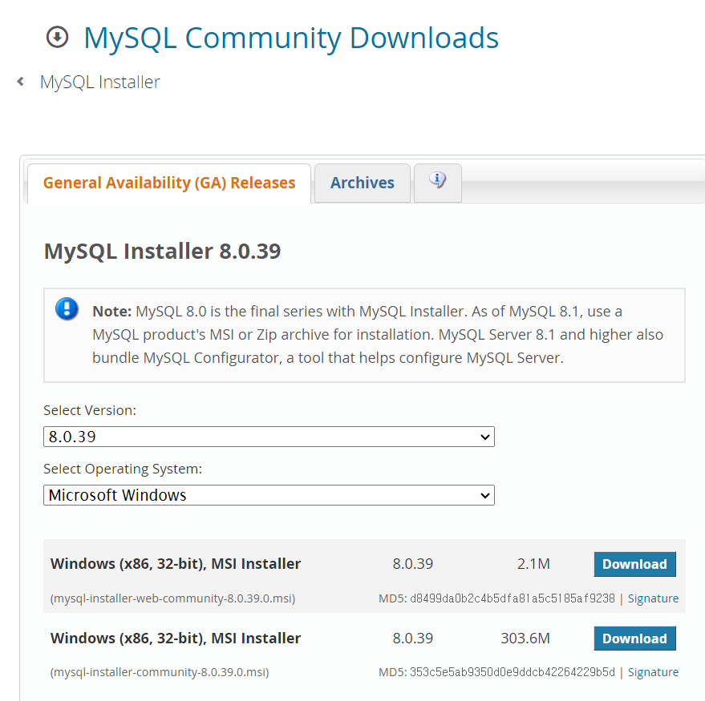Click the blue exclamation note icon
Screen dimensions: 705x701
coord(67,309)
